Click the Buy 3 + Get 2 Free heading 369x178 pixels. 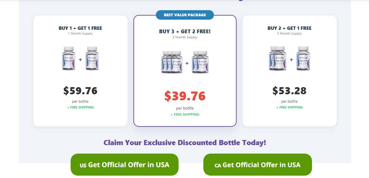tap(185, 31)
